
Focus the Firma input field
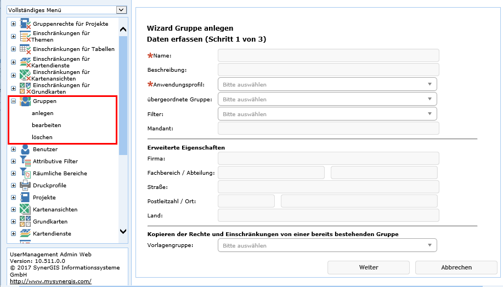click(x=329, y=158)
